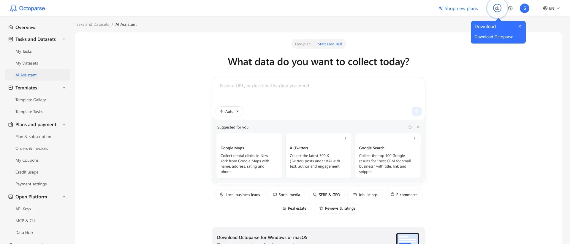This screenshot has width=570, height=244.
Task: Submit prompt with the arrow send button
Action: [x=417, y=111]
